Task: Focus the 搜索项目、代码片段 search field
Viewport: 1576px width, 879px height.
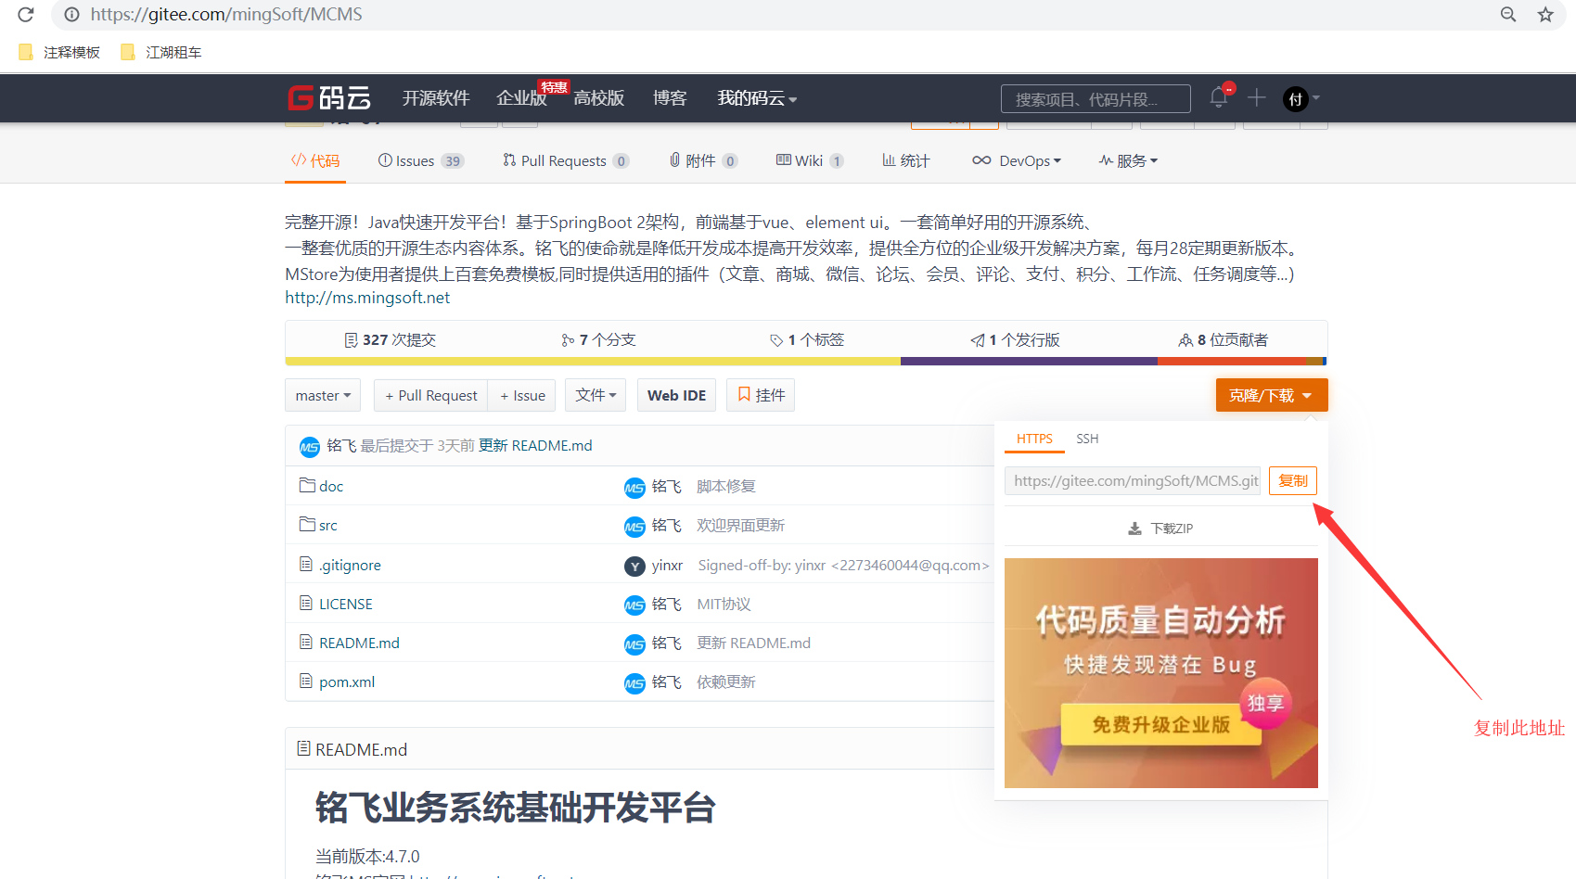Action: [1096, 98]
